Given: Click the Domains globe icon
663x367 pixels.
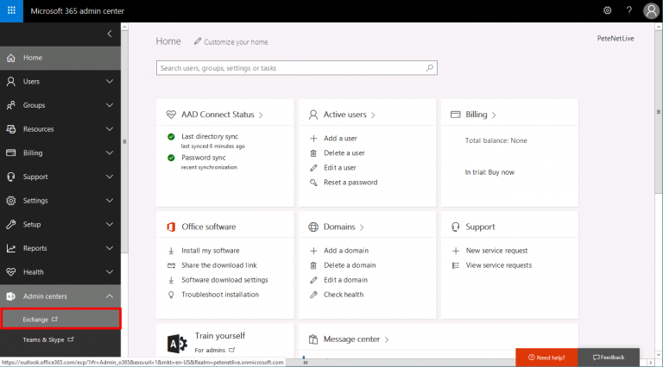Looking at the screenshot, I should (313, 227).
